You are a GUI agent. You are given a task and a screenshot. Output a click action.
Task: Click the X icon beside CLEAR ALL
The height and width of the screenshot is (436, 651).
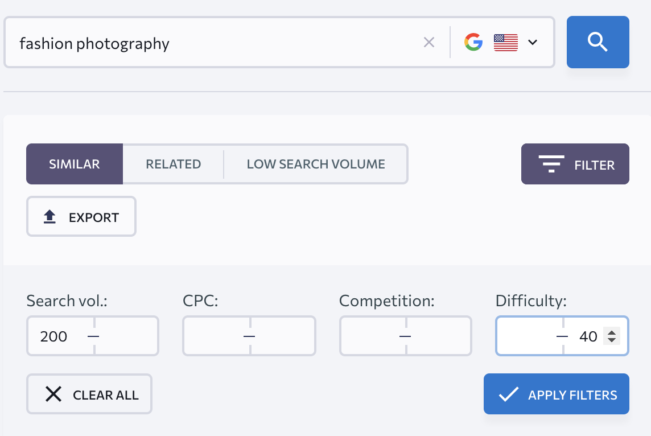[54, 393]
